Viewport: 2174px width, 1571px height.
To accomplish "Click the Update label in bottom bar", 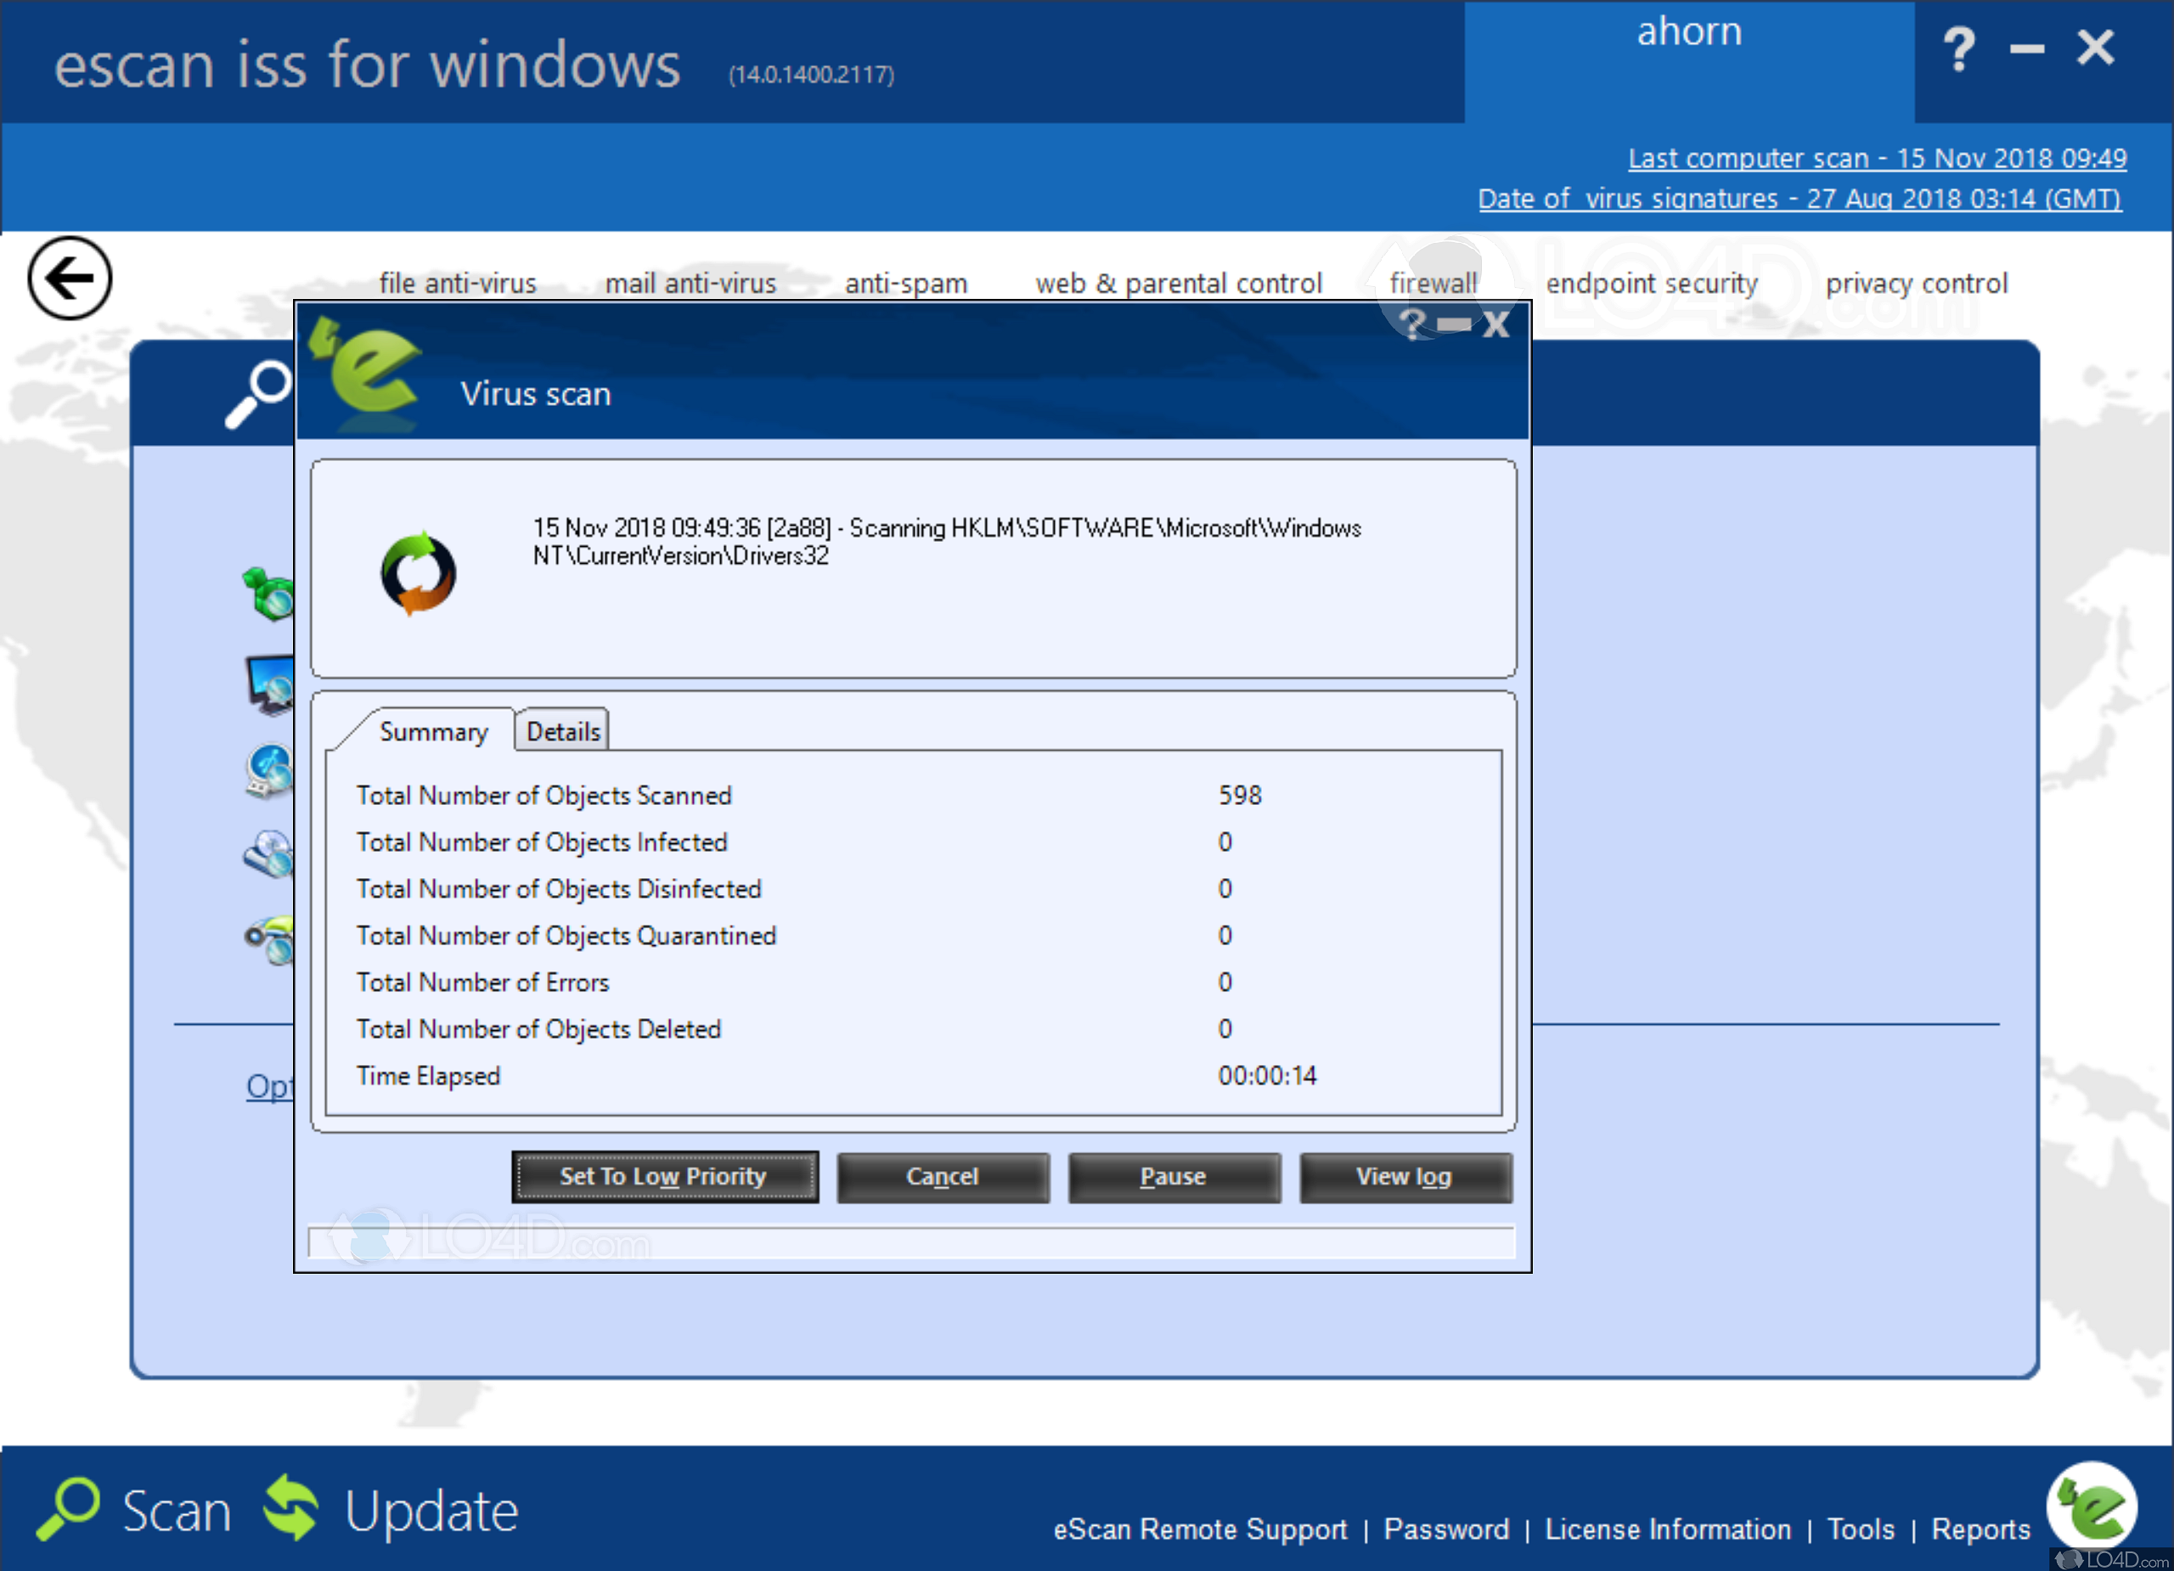I will pos(431,1512).
